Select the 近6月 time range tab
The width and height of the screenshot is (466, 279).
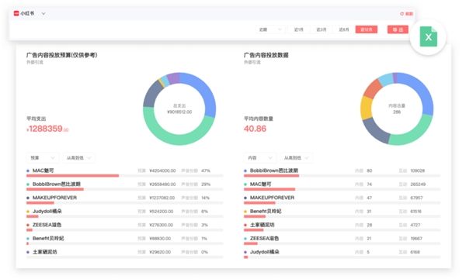tap(344, 29)
